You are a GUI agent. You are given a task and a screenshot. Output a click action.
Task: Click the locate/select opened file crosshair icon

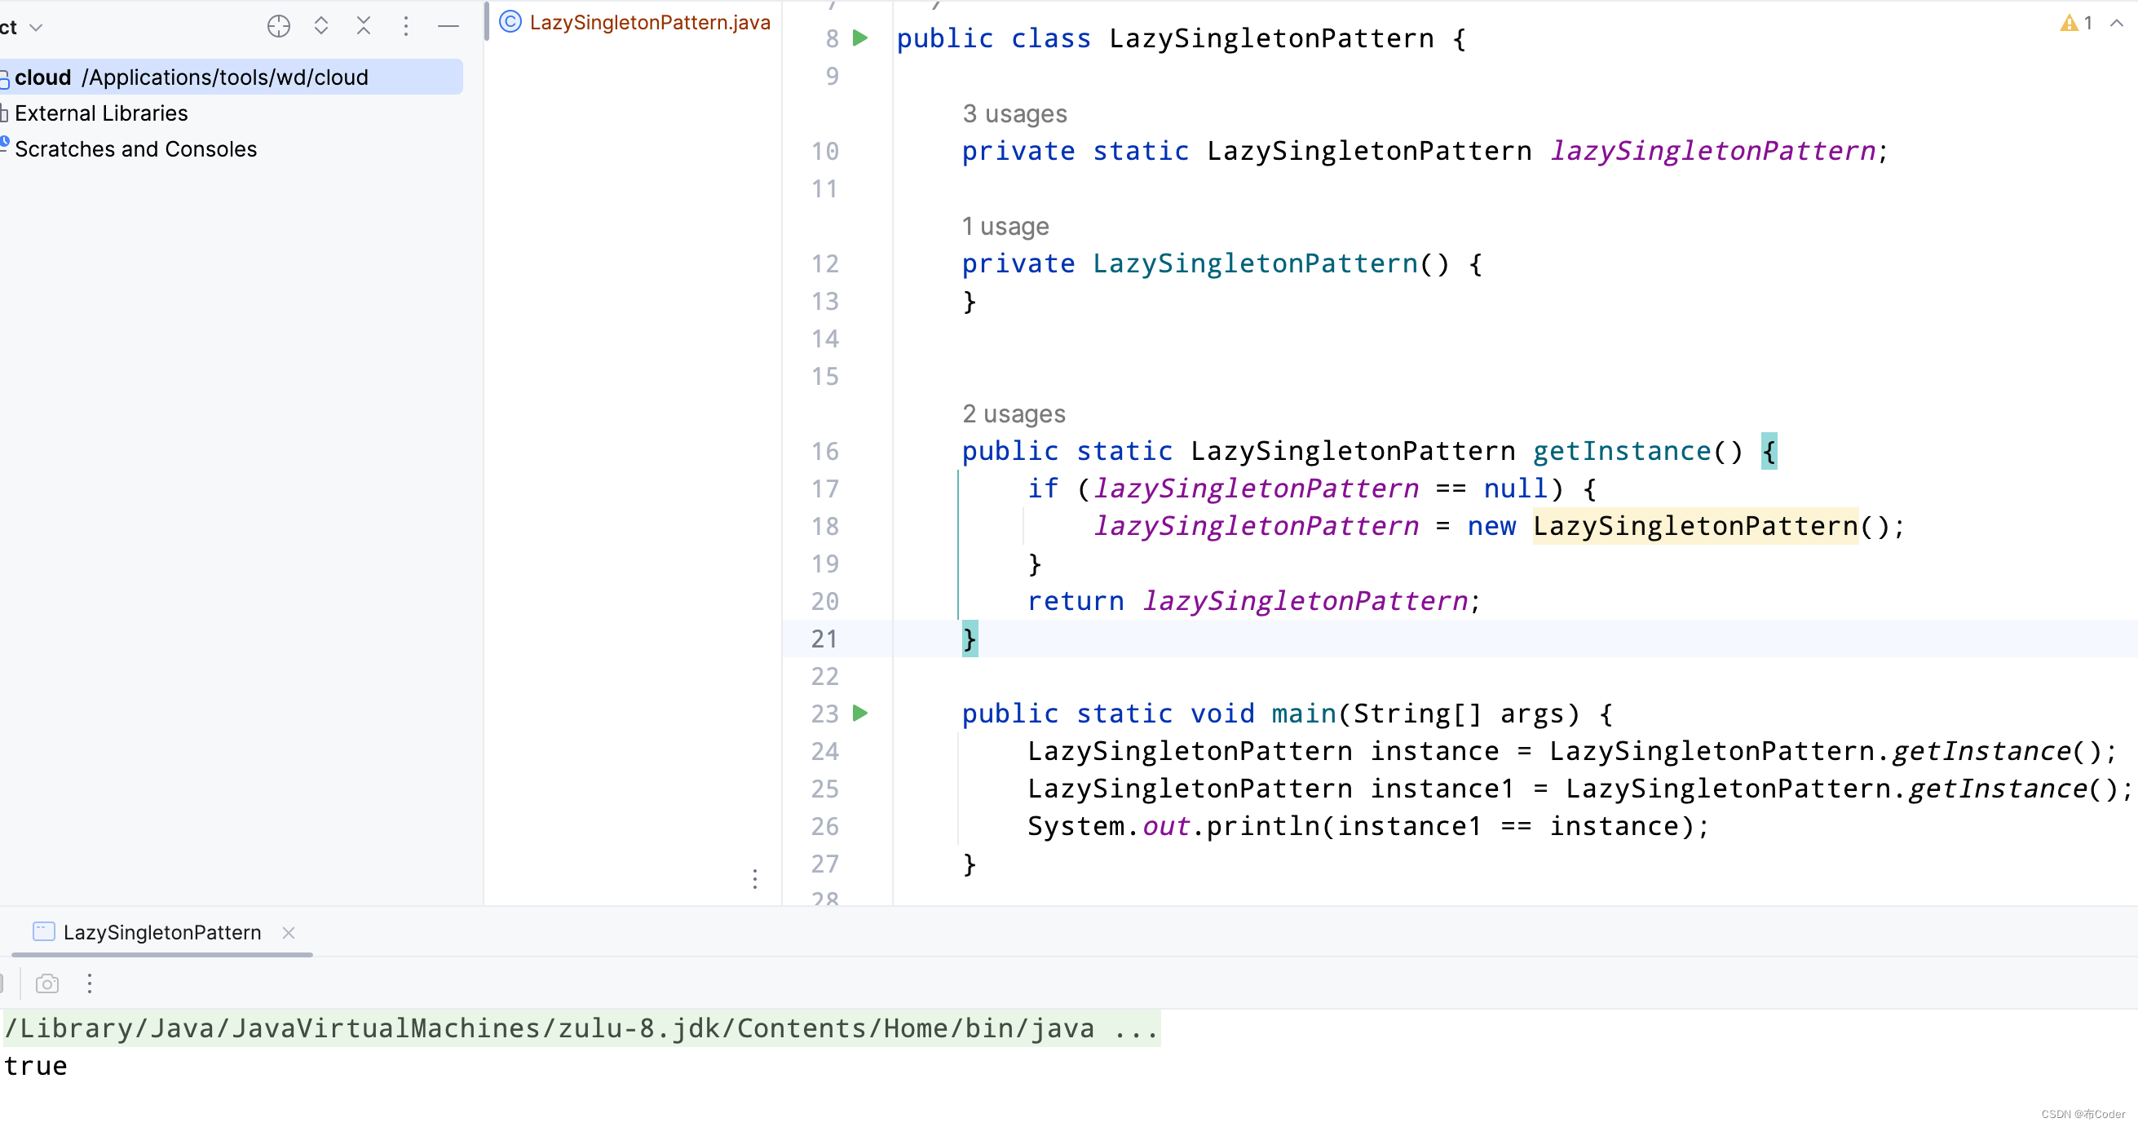279,27
